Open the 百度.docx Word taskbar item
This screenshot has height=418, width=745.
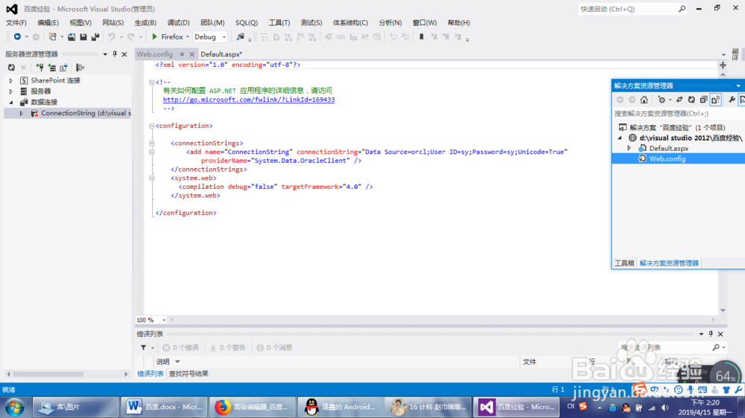tap(165, 407)
